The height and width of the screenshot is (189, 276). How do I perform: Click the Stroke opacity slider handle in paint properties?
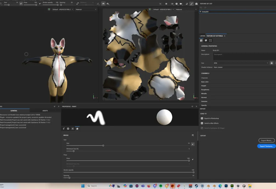pyautogui.click(x=193, y=172)
